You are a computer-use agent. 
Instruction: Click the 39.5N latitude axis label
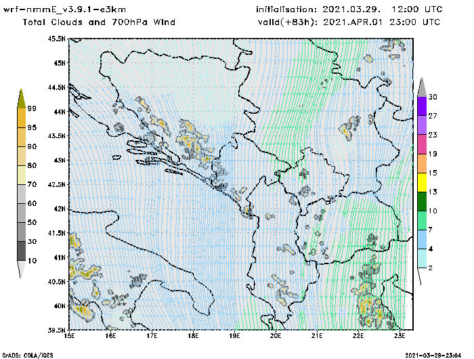click(56, 331)
